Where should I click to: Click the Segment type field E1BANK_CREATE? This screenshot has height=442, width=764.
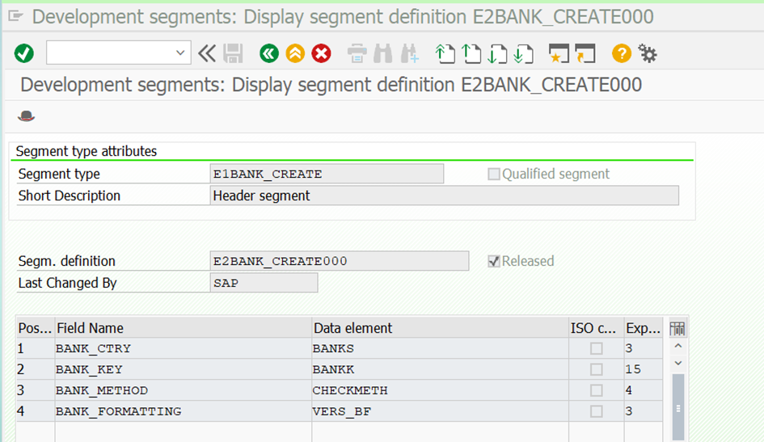327,174
